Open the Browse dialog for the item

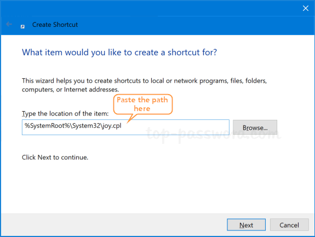[x=255, y=128]
